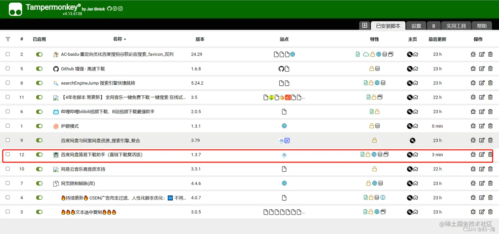Screen dimensions: 499x234
Task: Select the checkbox for 护眼模式 row
Action: pos(8,126)
